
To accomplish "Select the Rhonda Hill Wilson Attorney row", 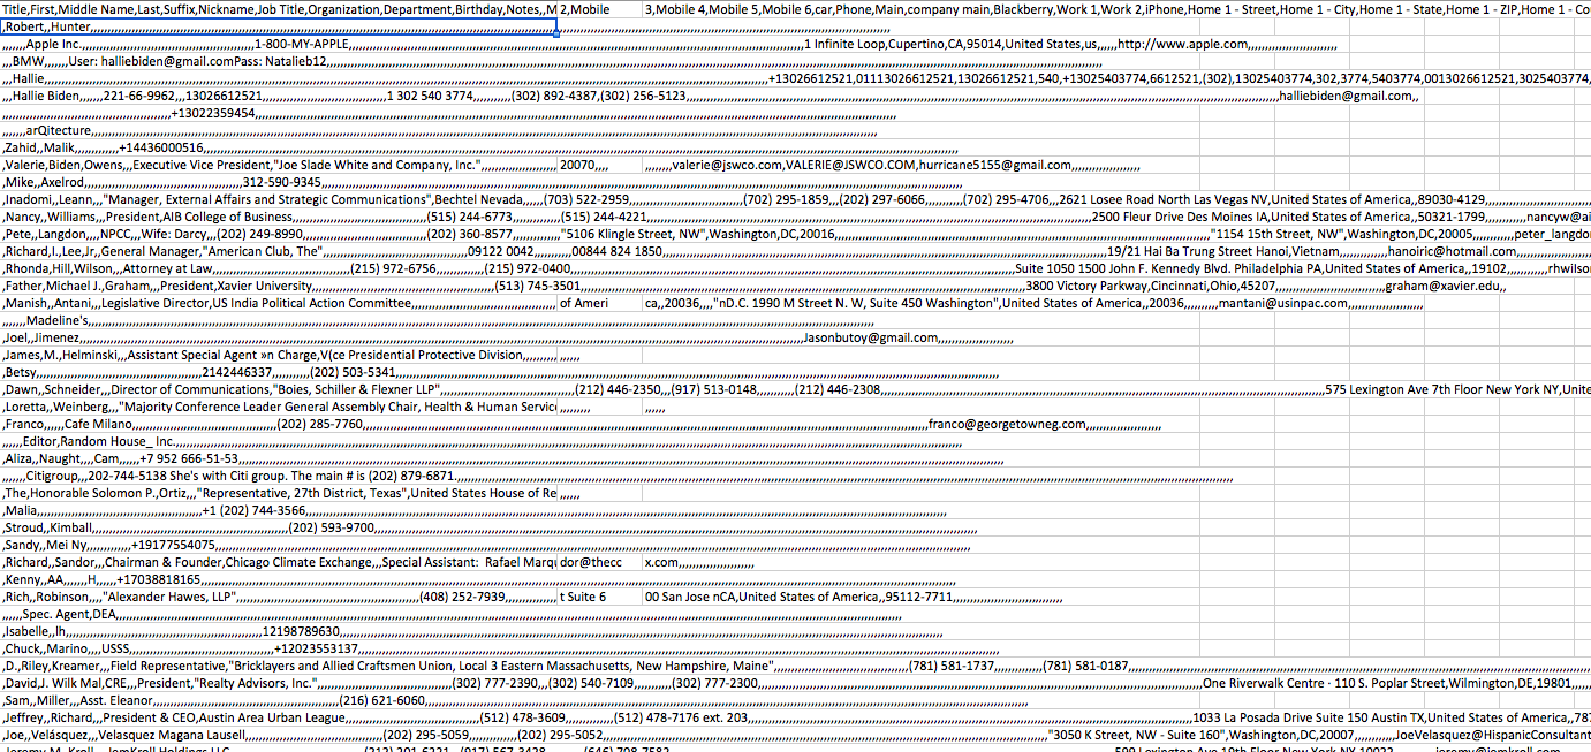I will pyautogui.click(x=795, y=268).
